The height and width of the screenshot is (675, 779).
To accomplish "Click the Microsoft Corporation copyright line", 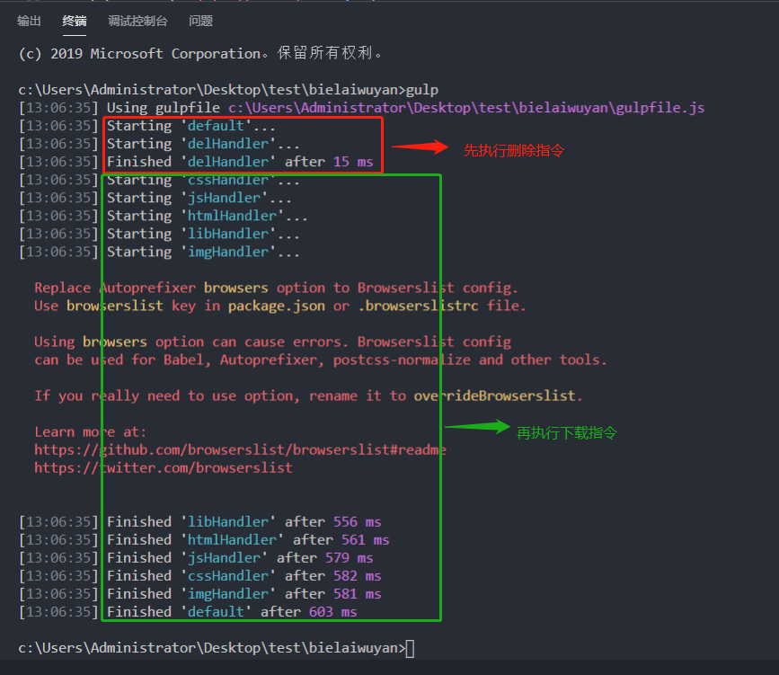I will click(199, 53).
